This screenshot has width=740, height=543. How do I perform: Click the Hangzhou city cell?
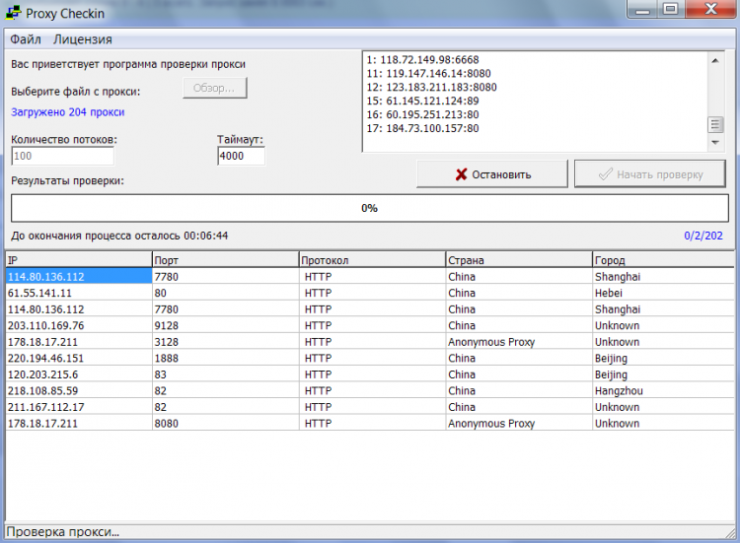click(663, 390)
